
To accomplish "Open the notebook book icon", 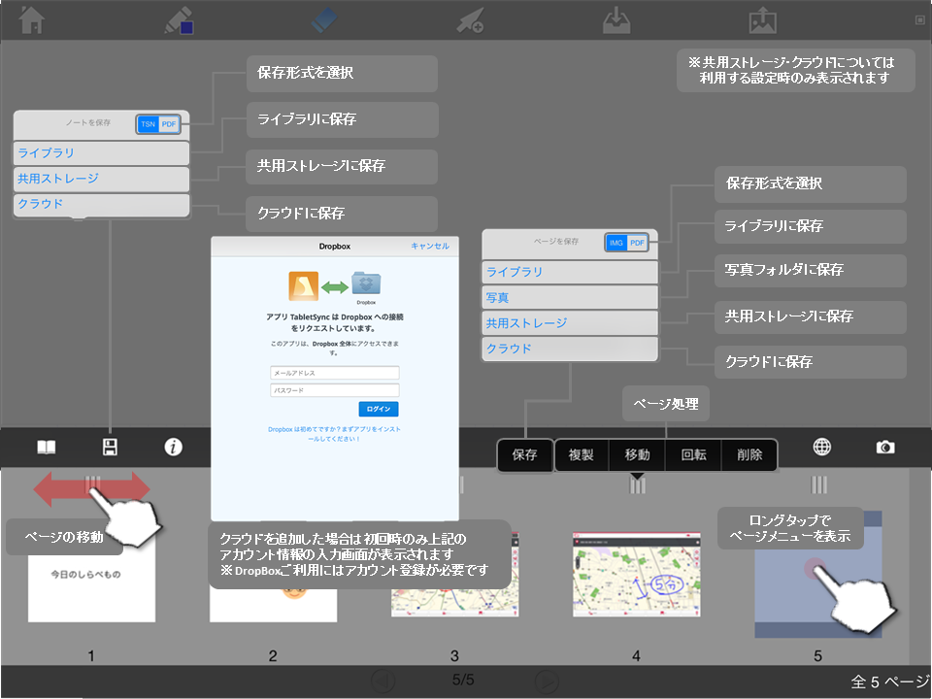I will pyautogui.click(x=47, y=448).
